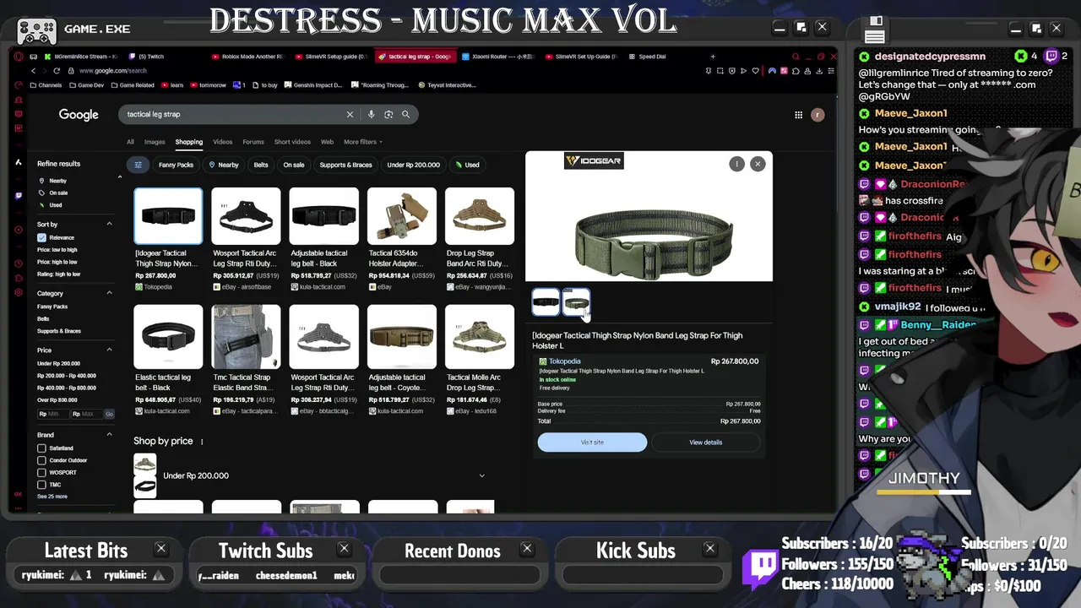1081x608 pixels.
Task: Collapse the Sort by section
Action: [109, 224]
